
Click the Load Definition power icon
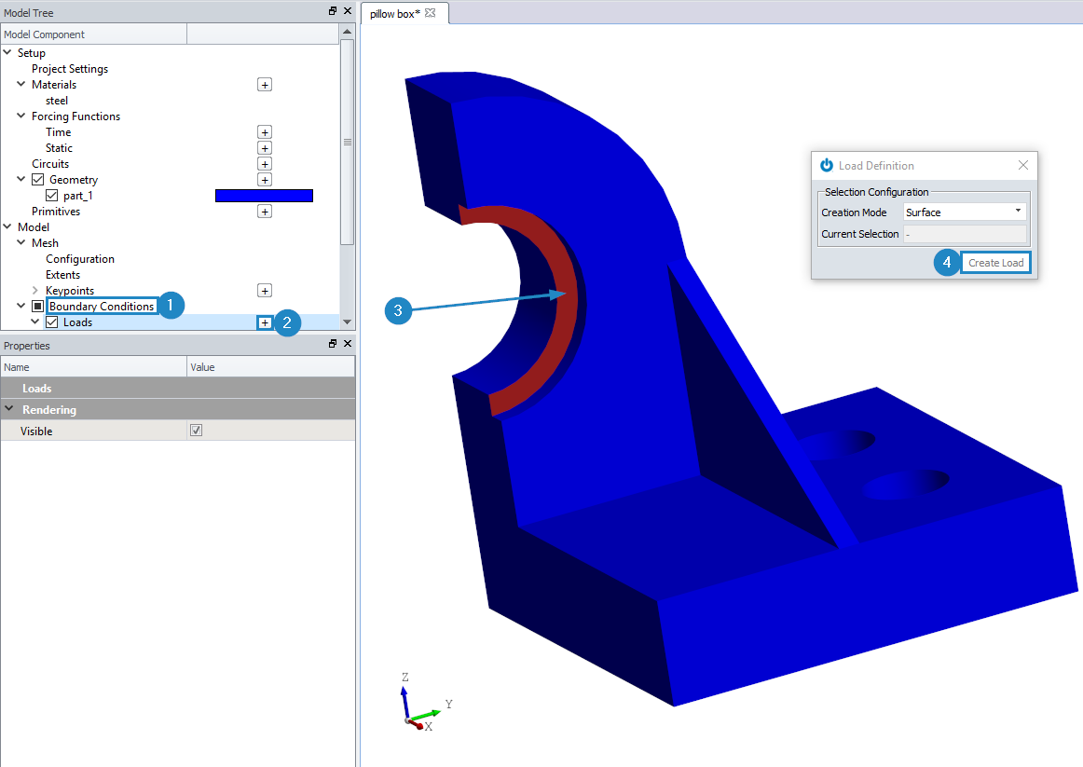tap(826, 165)
